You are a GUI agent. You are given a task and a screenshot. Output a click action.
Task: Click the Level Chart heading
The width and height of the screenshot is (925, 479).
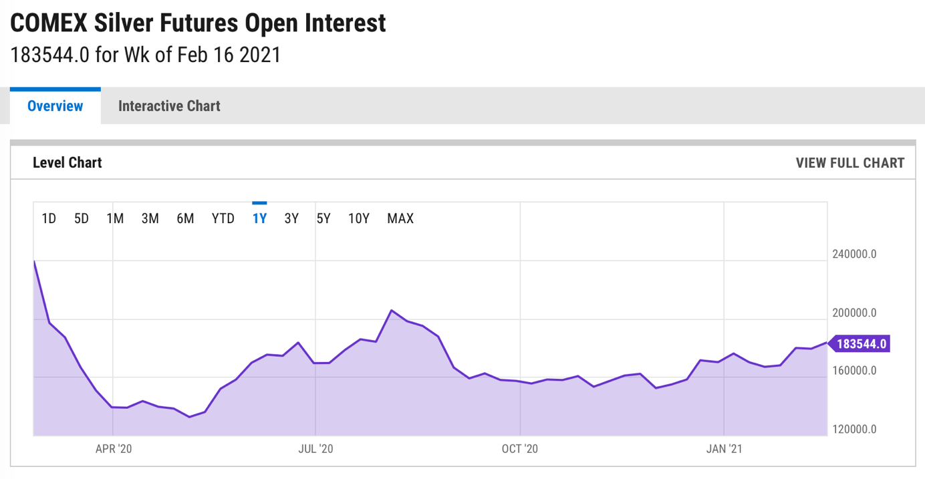click(68, 162)
